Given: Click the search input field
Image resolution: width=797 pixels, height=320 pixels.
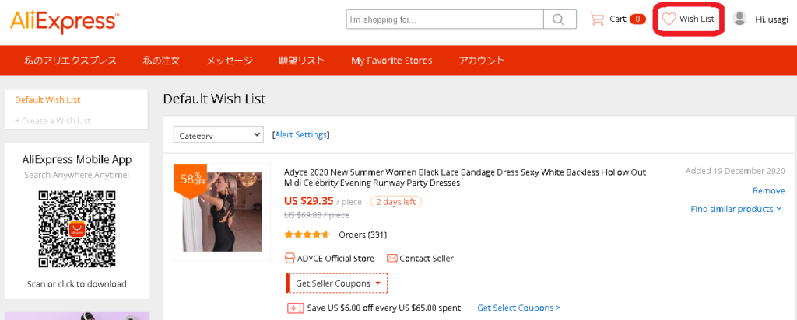Looking at the screenshot, I should click(444, 19).
